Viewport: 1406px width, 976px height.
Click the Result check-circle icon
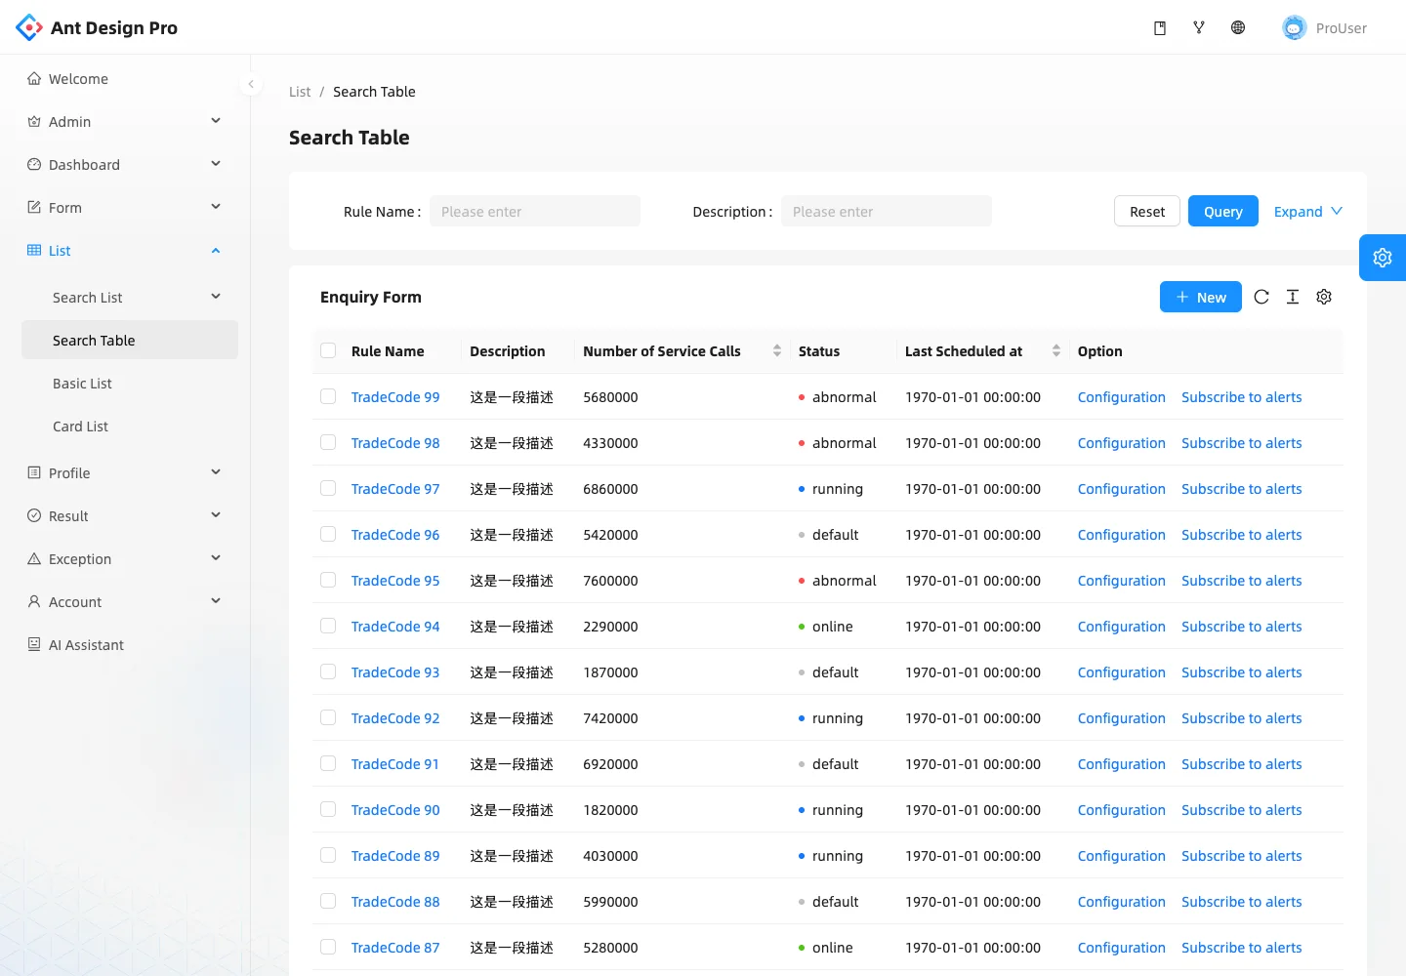click(x=34, y=516)
